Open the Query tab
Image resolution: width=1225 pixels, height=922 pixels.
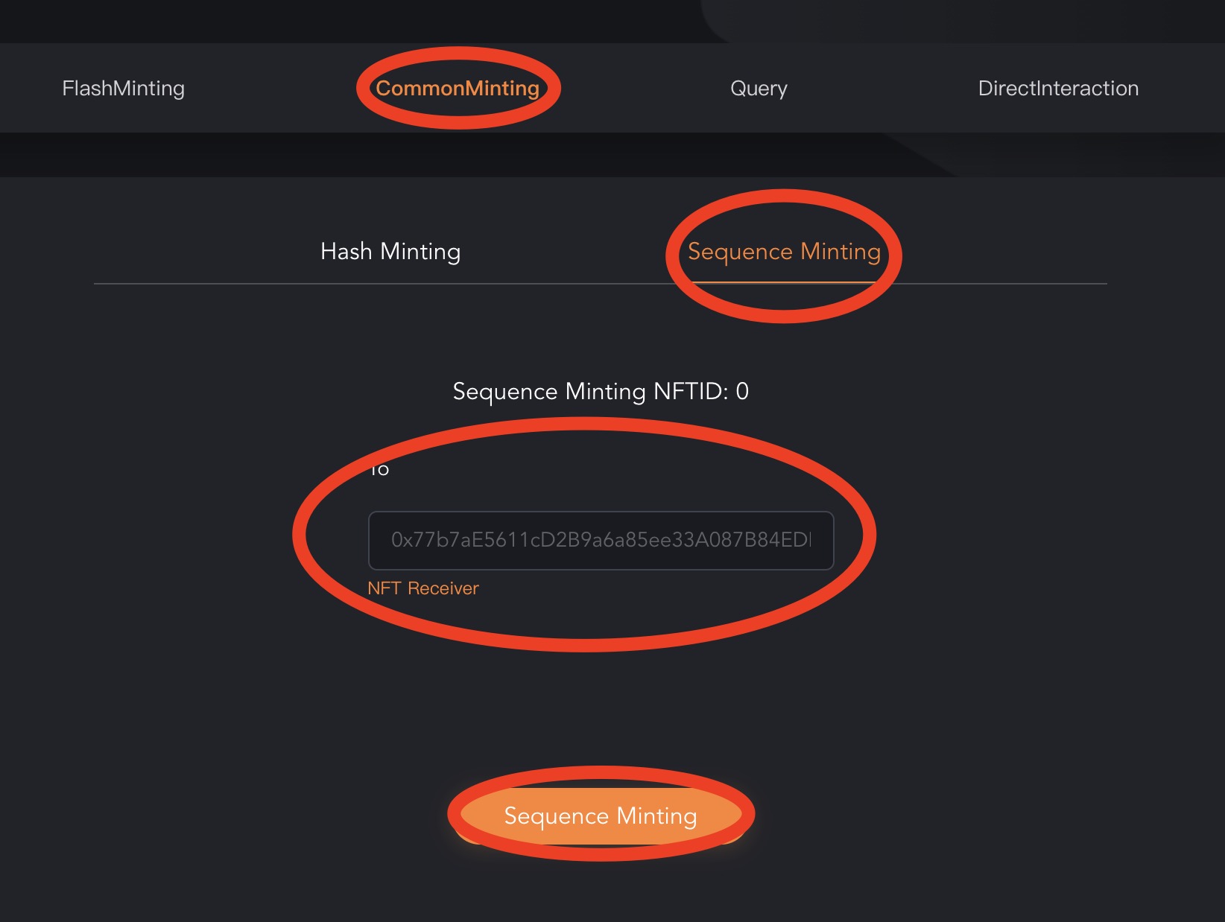pos(759,89)
